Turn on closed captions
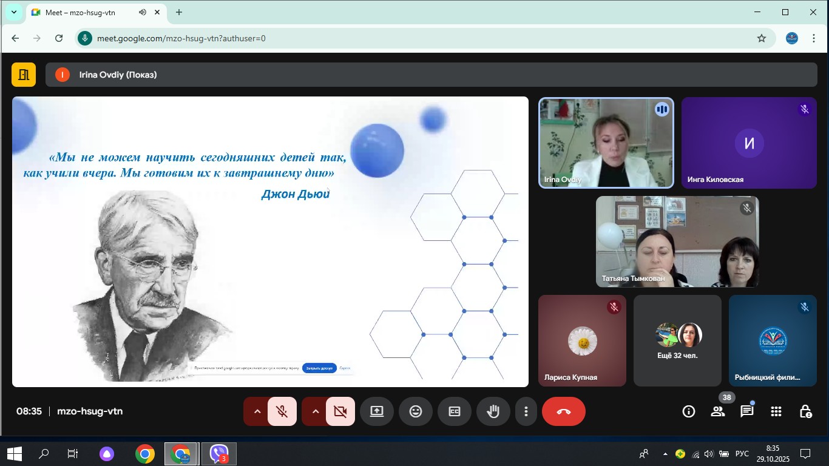This screenshot has height=466, width=829. coord(455,411)
